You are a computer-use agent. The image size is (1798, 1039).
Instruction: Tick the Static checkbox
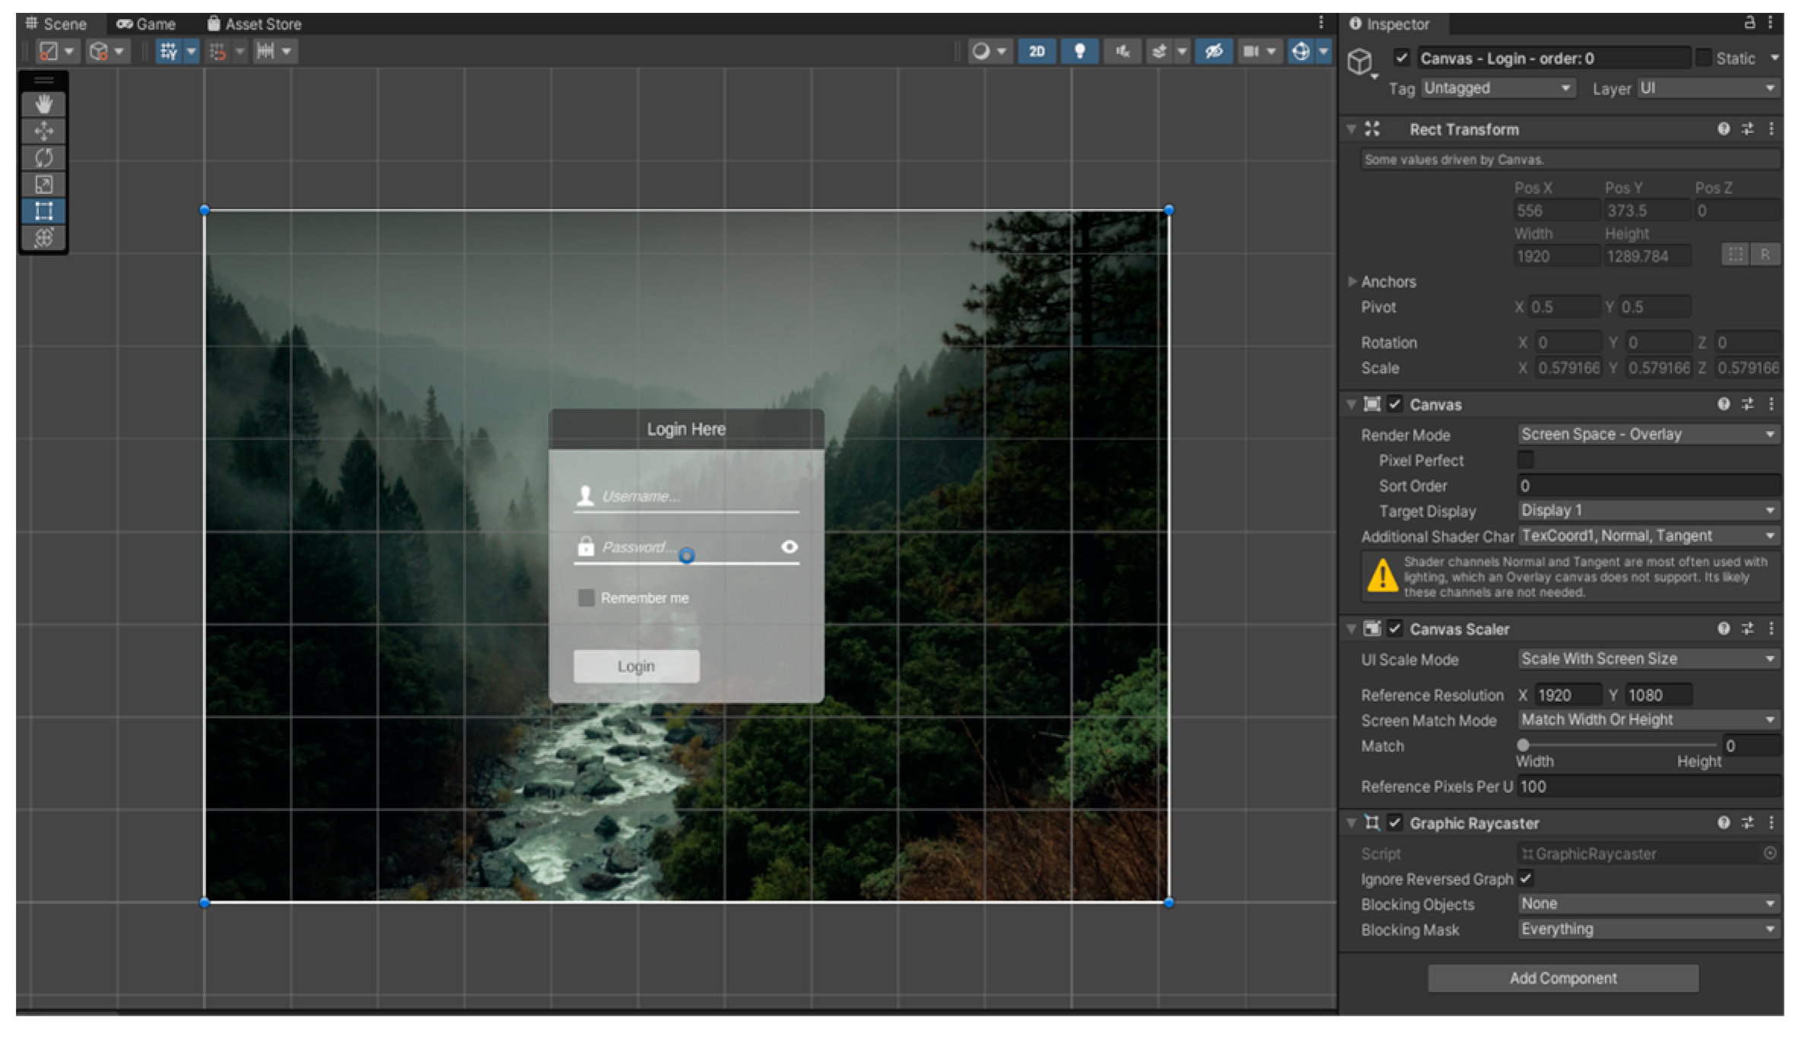tap(1704, 58)
